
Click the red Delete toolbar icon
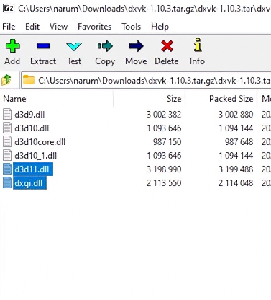point(167,46)
